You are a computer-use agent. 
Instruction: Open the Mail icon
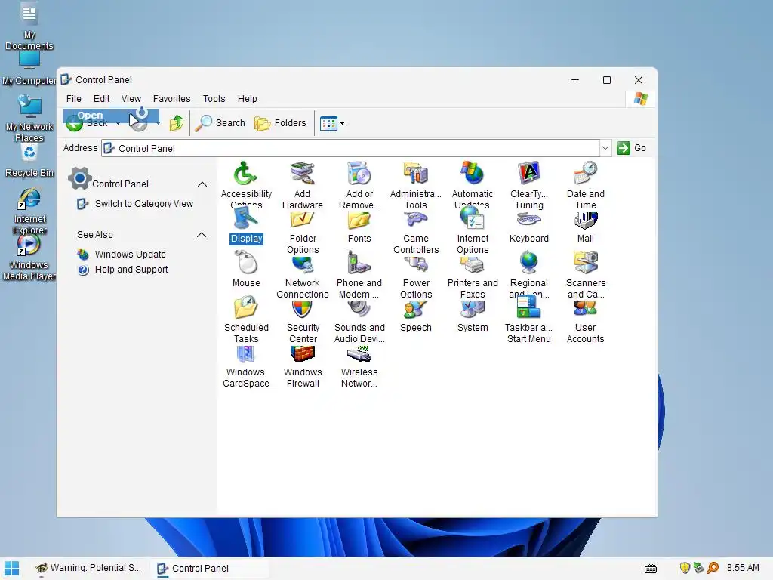[585, 220]
